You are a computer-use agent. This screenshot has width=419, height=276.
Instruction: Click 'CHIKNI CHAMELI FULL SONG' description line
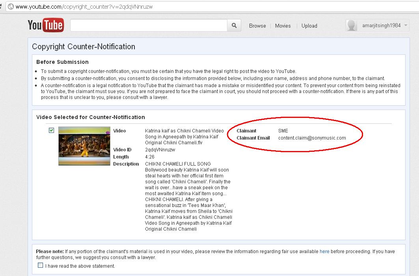pyautogui.click(x=178, y=164)
